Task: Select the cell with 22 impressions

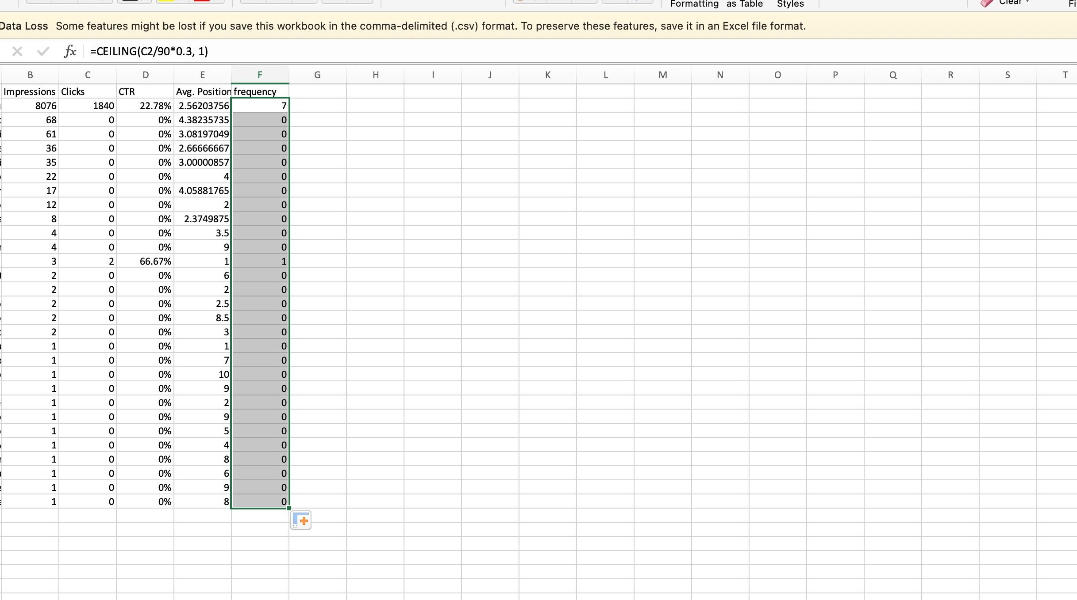Action: [x=30, y=176]
